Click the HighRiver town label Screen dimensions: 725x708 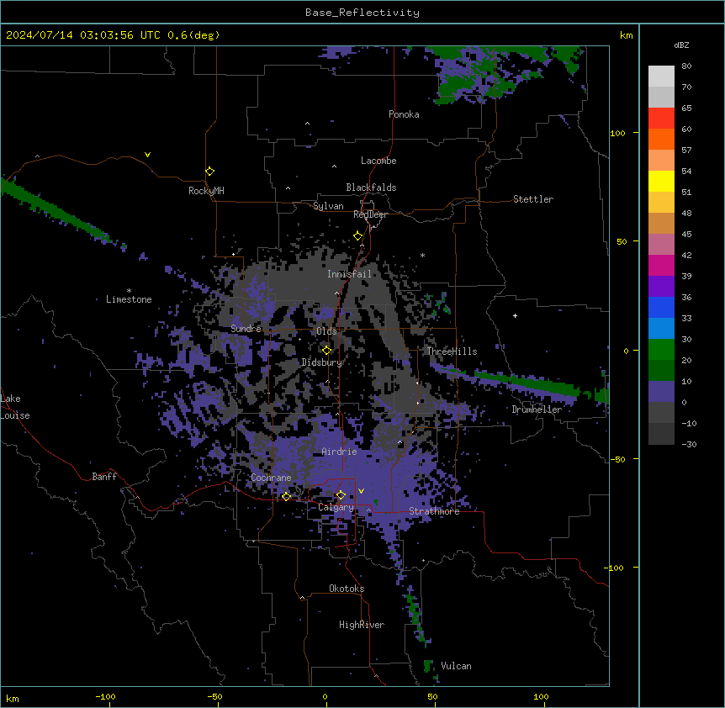pyautogui.click(x=362, y=625)
